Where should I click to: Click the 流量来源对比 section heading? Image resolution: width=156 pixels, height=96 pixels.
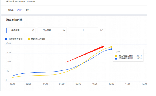tap(14, 20)
